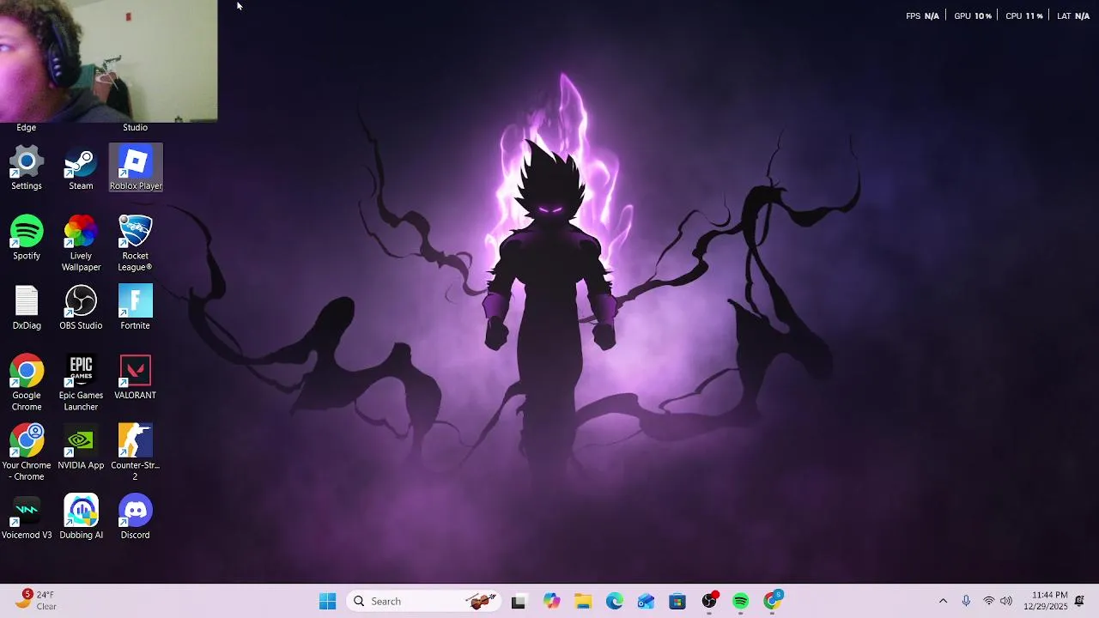Click the GPU 10% overlay readout

(973, 16)
